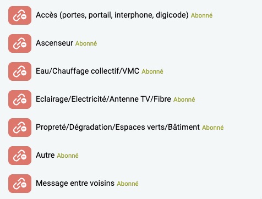262x199 pixels.
Task: Unsubscribe from Eclairage/Electricité/Antenne TV/Fibre icon
Action: coord(20,99)
